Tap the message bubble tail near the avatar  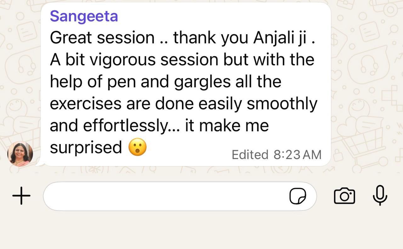pyautogui.click(x=40, y=163)
